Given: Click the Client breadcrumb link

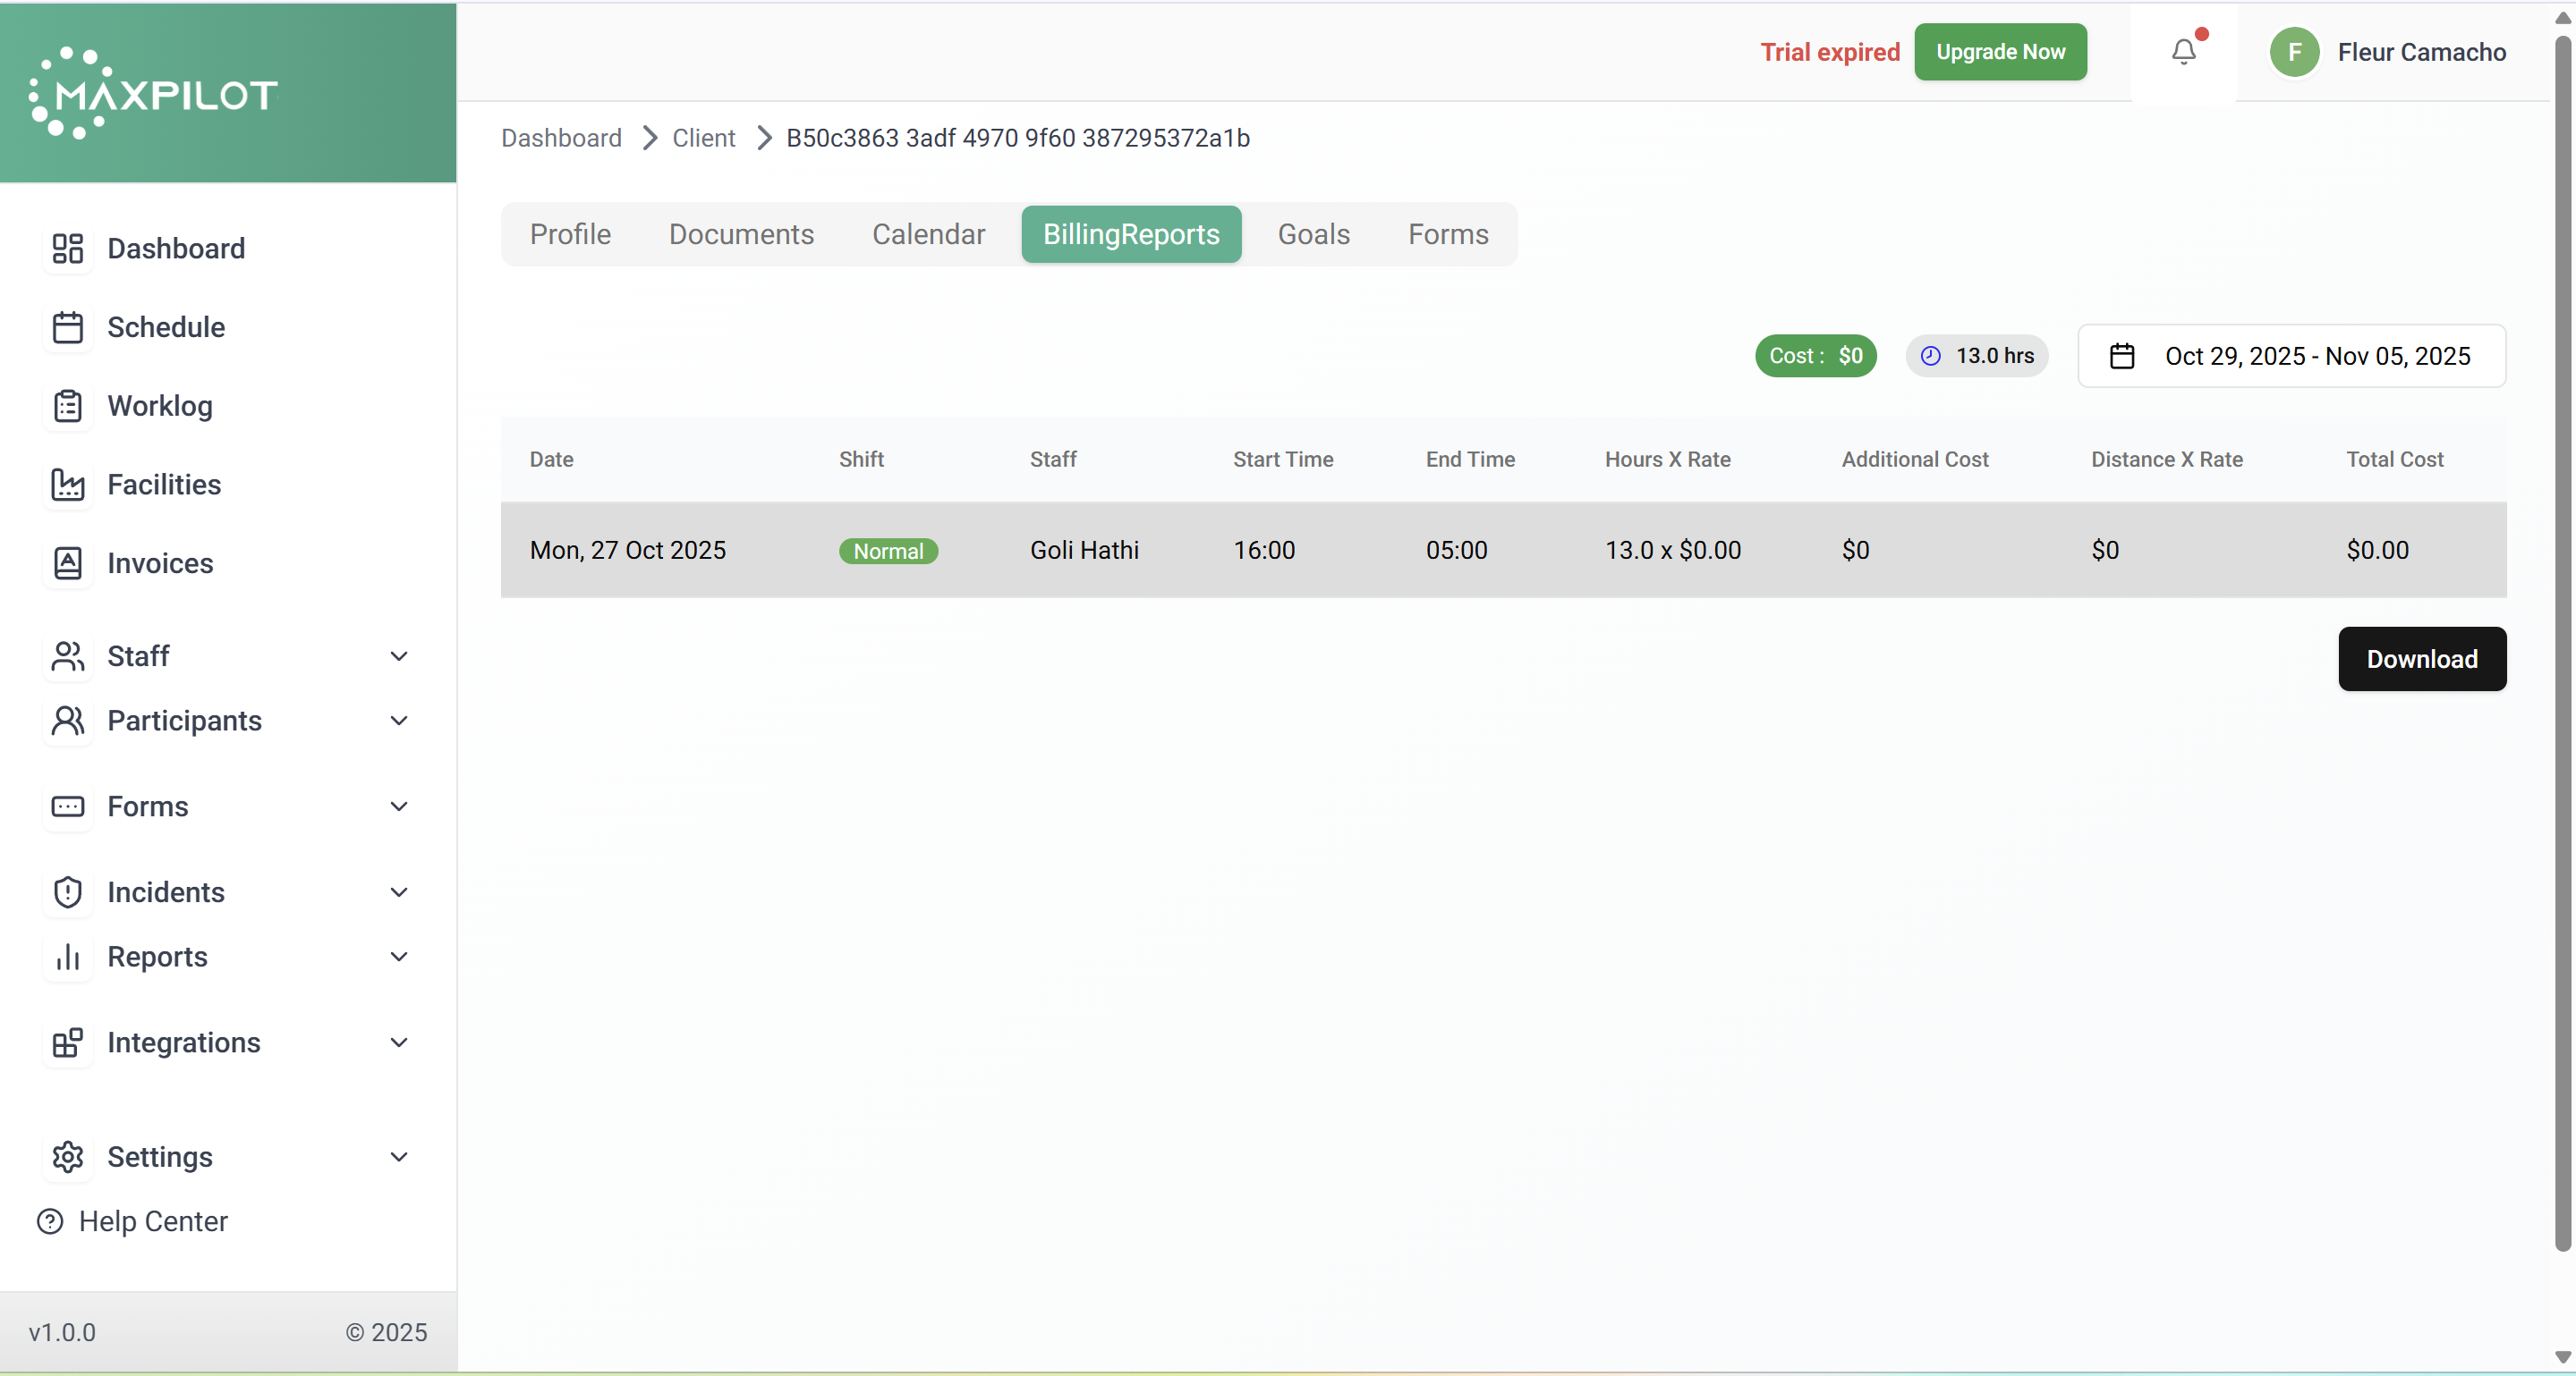Looking at the screenshot, I should pos(703,138).
